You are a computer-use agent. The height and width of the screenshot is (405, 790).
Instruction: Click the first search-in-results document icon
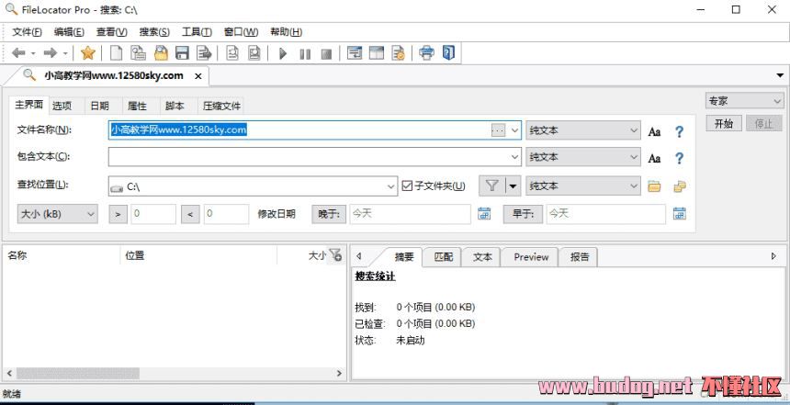232,53
